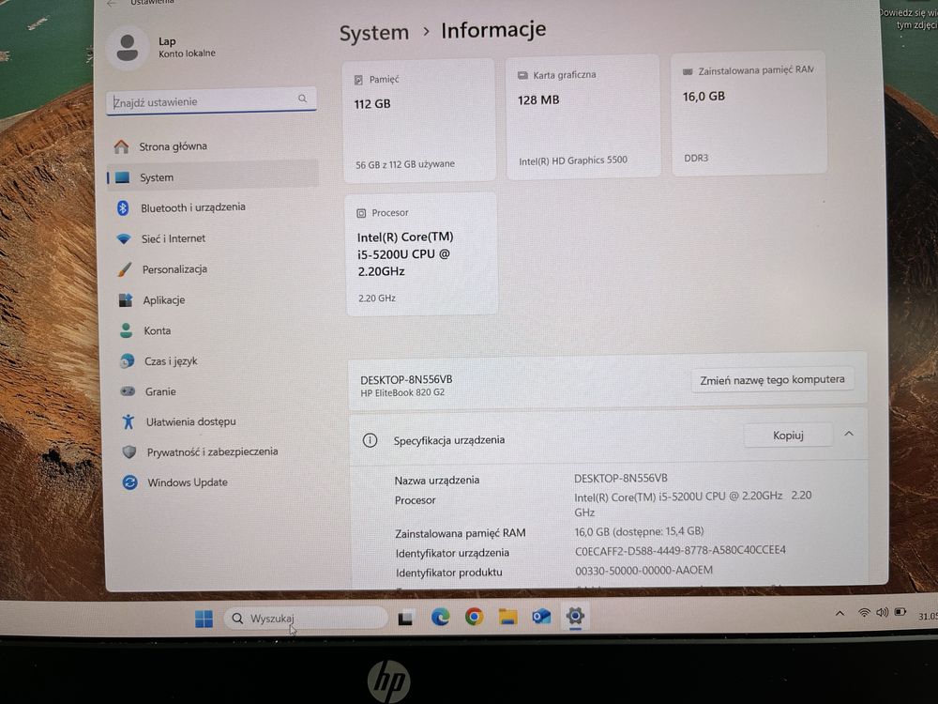Click the user avatar of Lap account

(x=128, y=48)
